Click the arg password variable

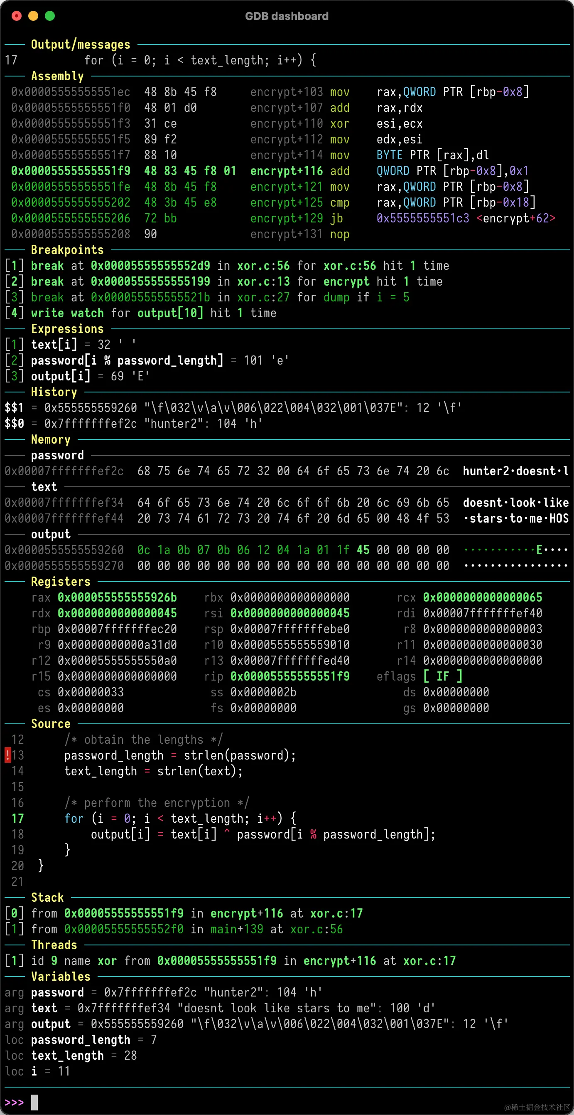coord(164,992)
